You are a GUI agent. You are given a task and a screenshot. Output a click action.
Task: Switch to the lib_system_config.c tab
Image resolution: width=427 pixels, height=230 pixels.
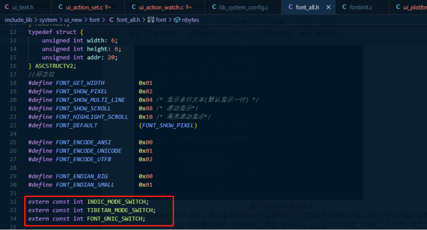(x=244, y=7)
